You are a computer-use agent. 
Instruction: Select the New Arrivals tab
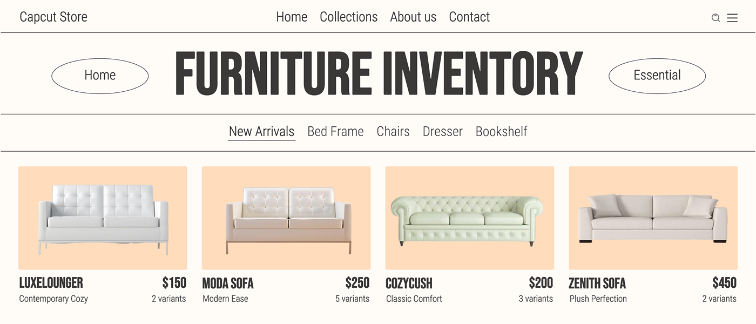click(x=261, y=131)
